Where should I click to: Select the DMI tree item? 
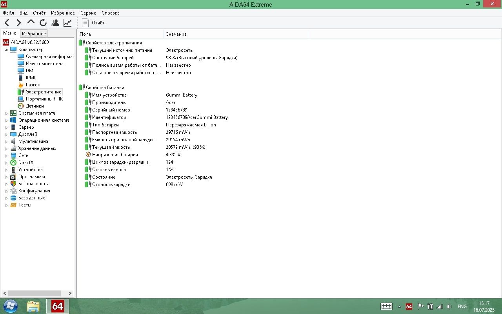(30, 71)
